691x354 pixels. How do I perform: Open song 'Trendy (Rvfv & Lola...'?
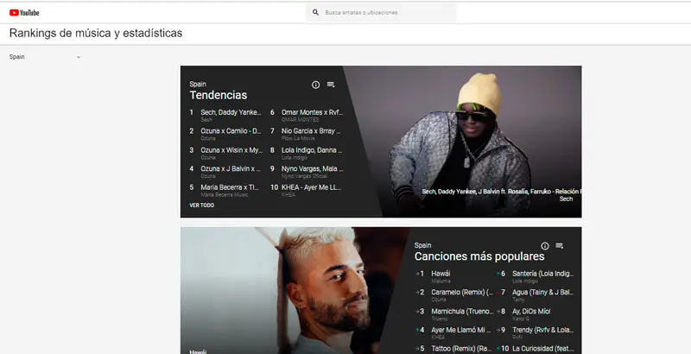click(x=543, y=330)
